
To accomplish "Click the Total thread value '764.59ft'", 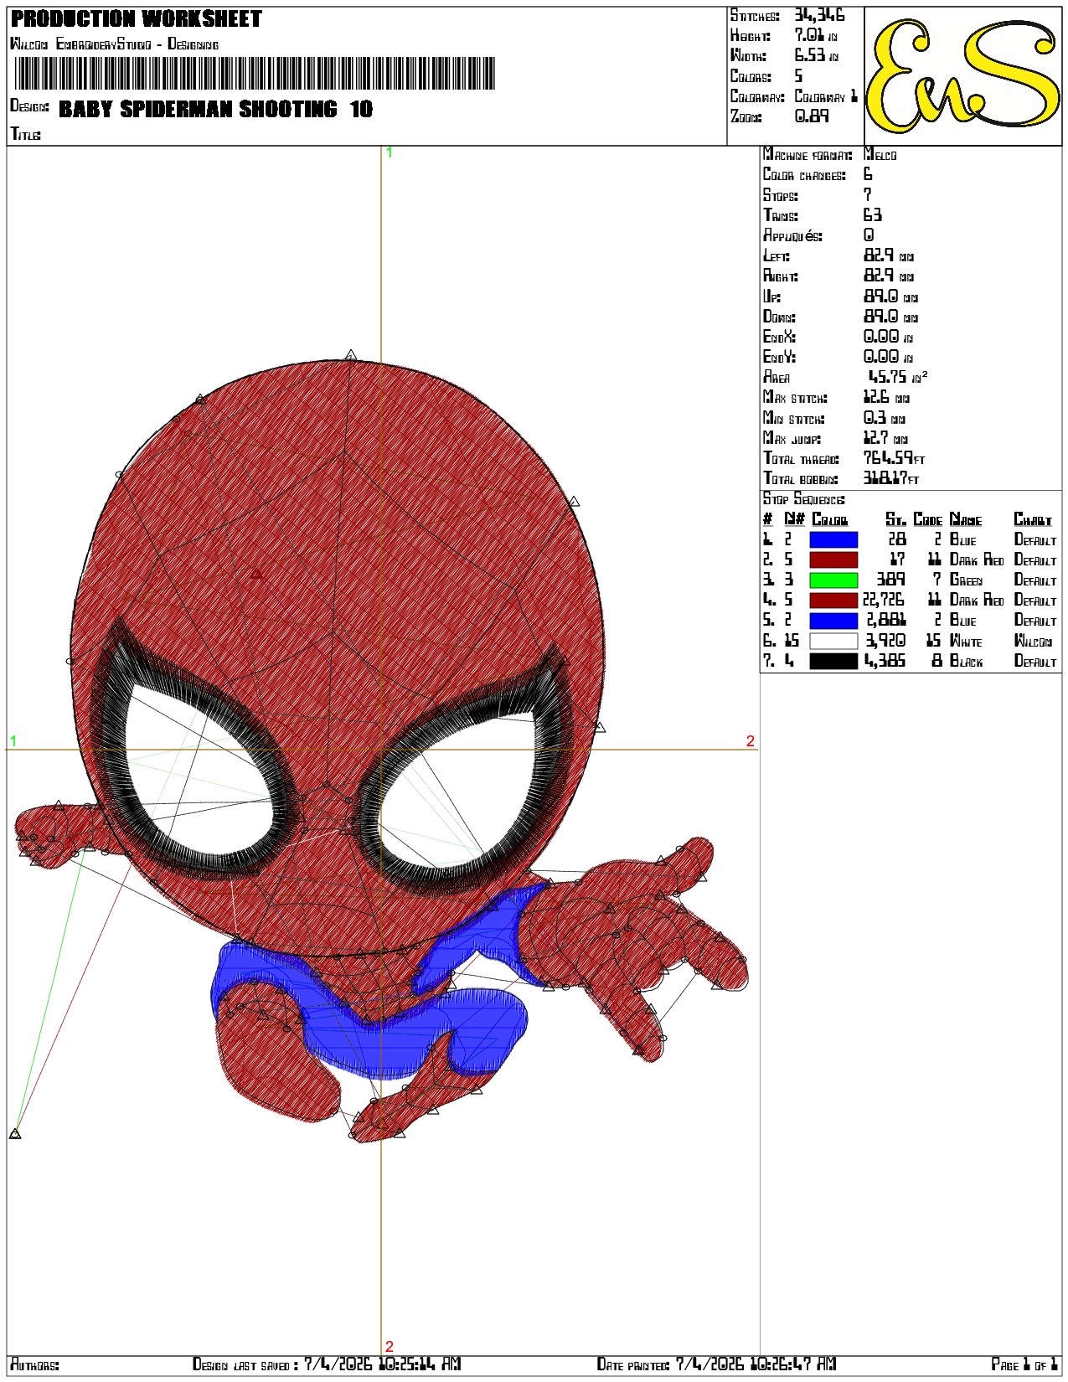I will (x=895, y=458).
